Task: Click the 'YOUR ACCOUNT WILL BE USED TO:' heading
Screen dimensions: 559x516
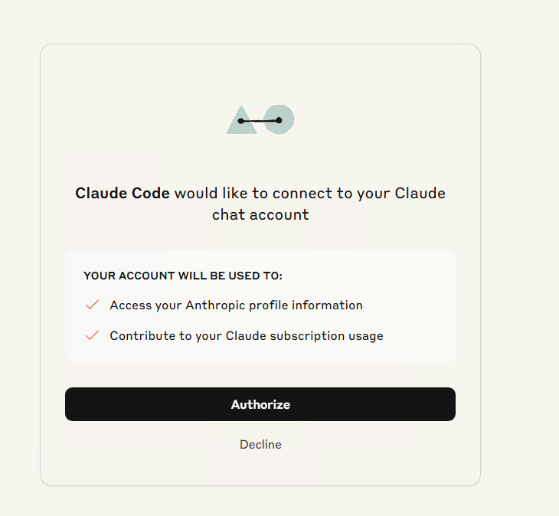Action: pos(183,276)
